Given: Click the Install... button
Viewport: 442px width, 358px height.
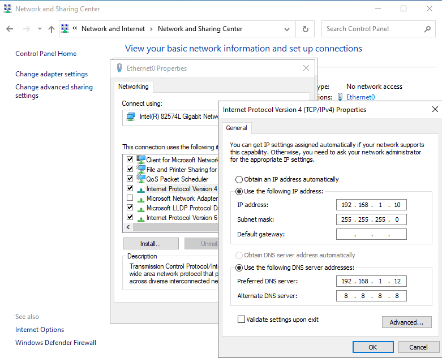Looking at the screenshot, I should click(151, 244).
